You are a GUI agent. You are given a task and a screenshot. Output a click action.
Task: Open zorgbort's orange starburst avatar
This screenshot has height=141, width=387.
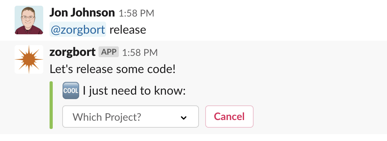pyautogui.click(x=29, y=59)
